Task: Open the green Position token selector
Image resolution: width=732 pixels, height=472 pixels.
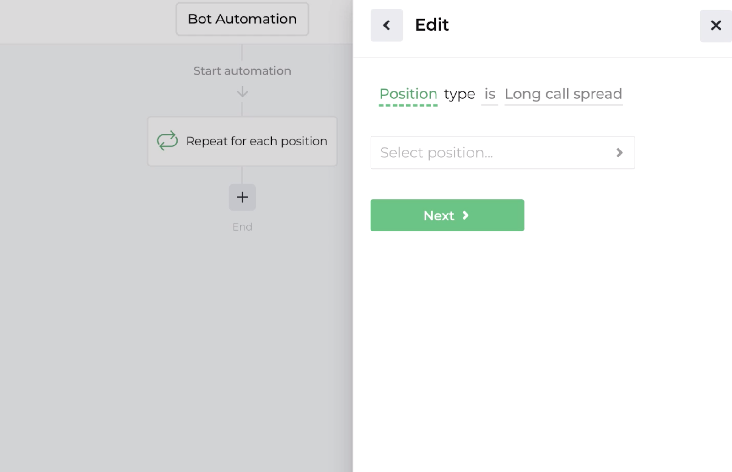Action: [408, 94]
